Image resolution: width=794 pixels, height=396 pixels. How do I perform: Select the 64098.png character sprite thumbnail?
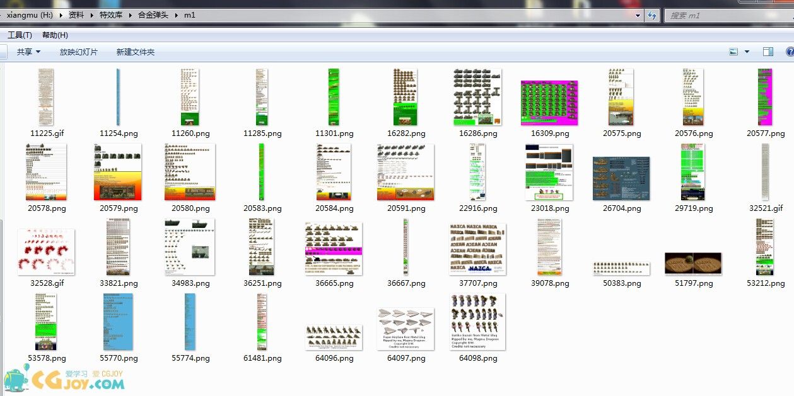[x=478, y=322]
